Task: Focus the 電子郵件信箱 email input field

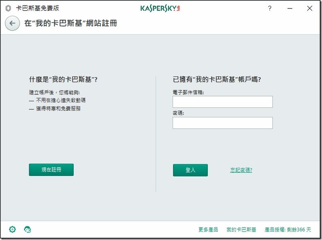Action: (223, 102)
